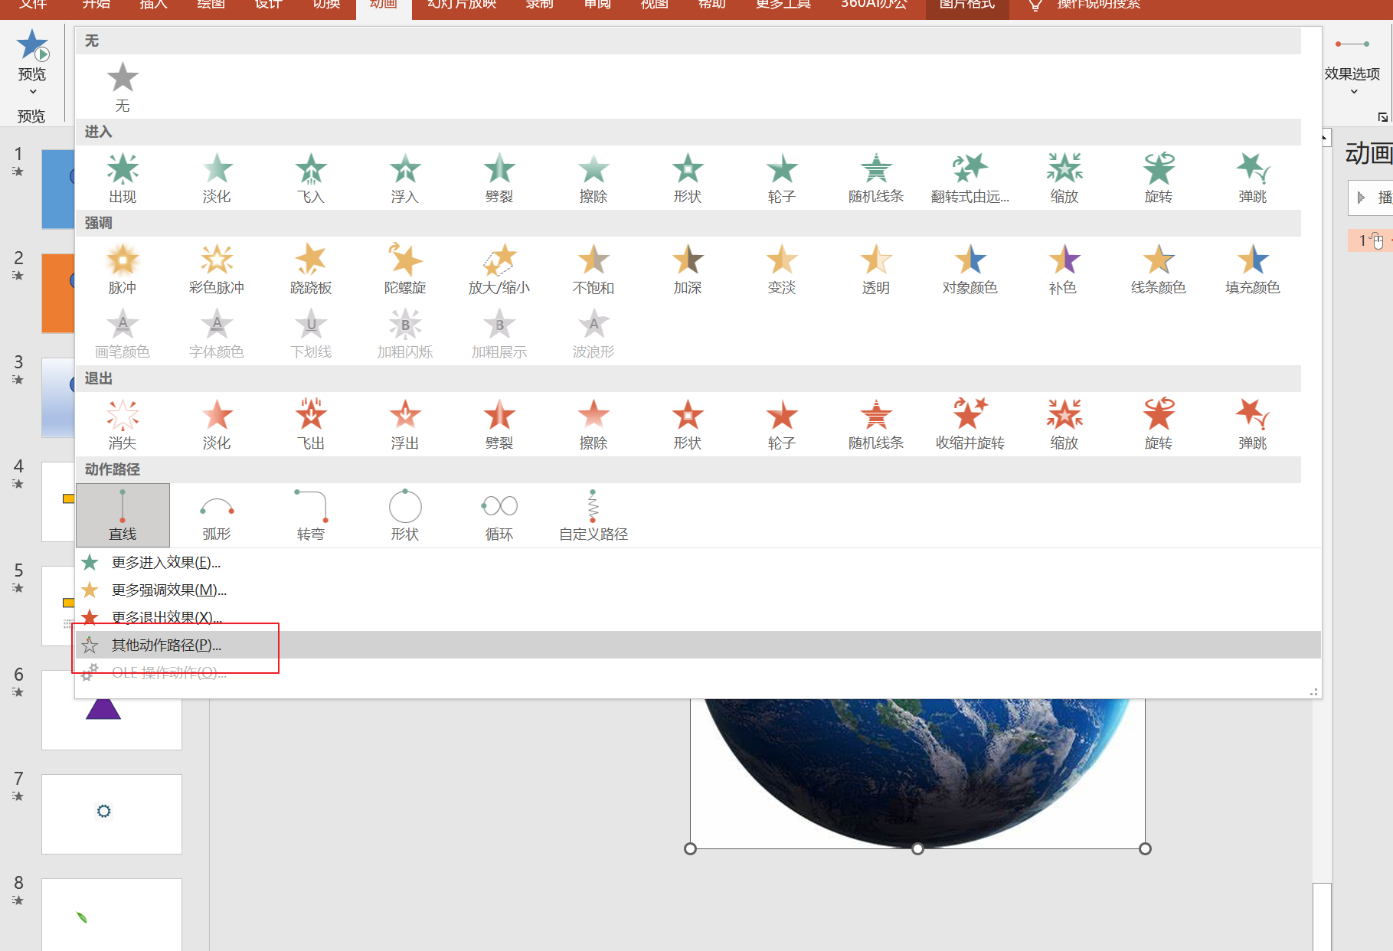1393x951 pixels.
Task: Select 翻转式由远 entrance effect
Action: (x=970, y=178)
